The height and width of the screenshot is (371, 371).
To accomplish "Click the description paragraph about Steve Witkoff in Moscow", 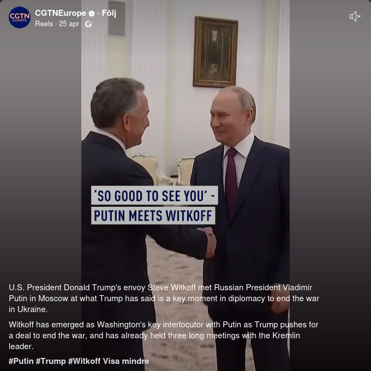I will pos(164,298).
